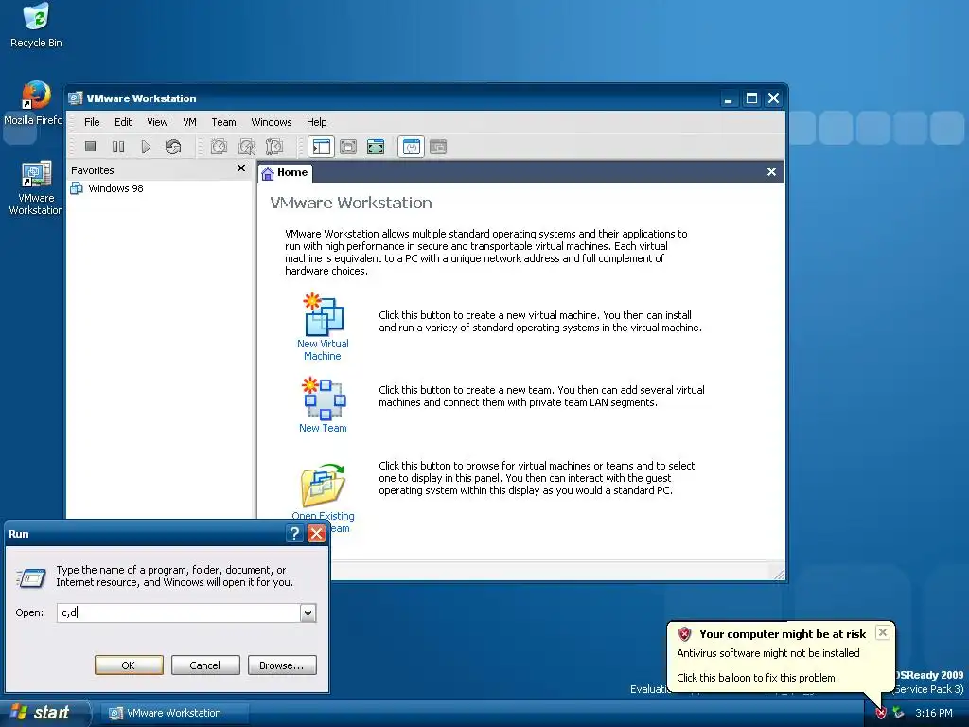Expand the Open combo box dropdown arrow

tap(308, 612)
